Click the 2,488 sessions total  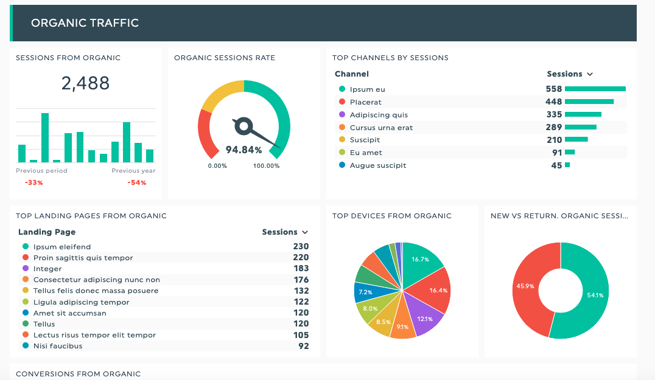[85, 83]
